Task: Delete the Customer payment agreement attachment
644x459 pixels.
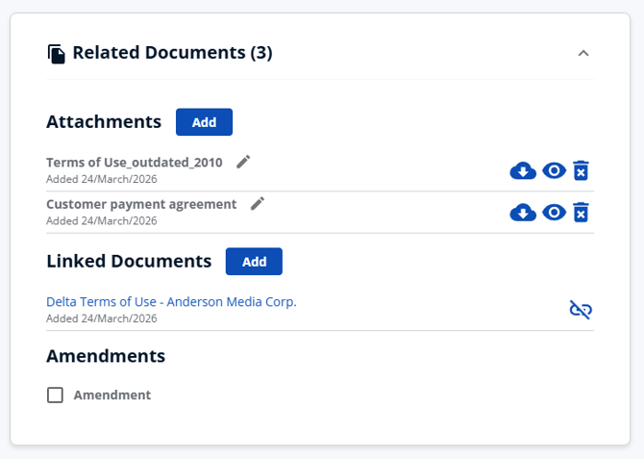Action: click(581, 213)
